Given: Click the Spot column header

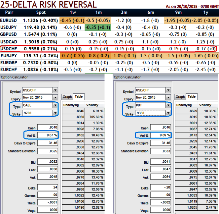Looking at the screenshot, I should [x=40, y=13].
